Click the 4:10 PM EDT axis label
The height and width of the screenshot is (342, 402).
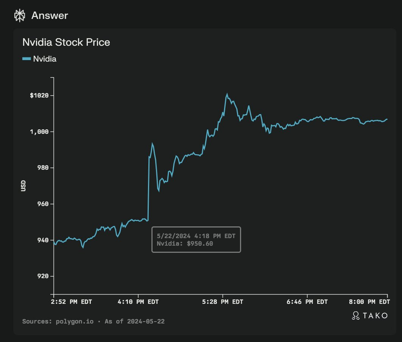pos(138,302)
